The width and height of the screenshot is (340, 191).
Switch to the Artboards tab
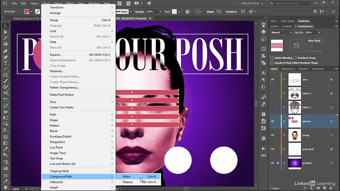tap(318, 69)
